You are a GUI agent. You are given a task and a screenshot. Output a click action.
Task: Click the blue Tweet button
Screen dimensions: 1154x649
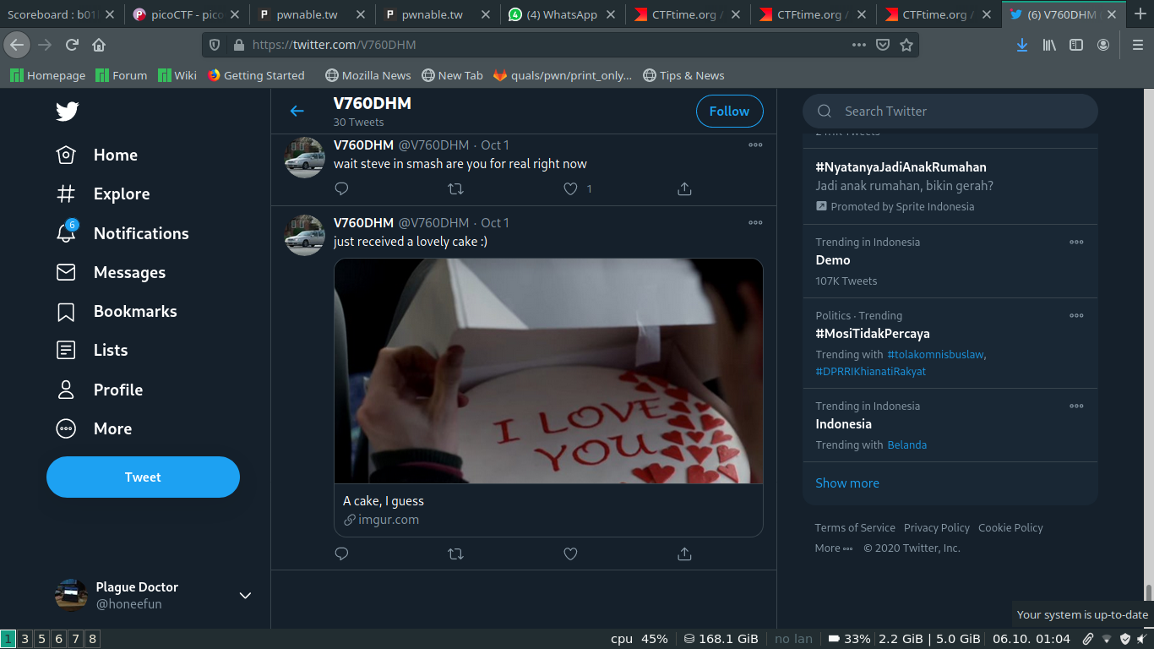[143, 477]
